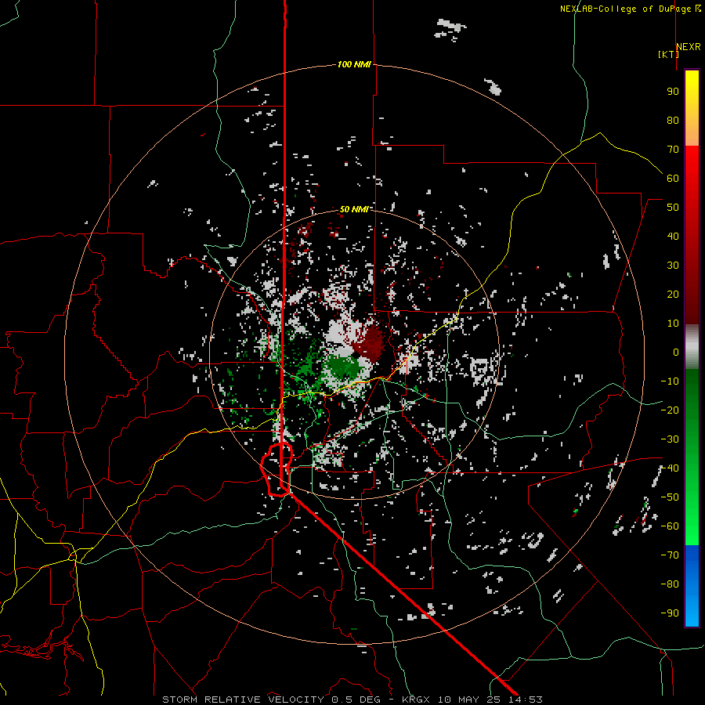Click the positive 50 knot scale label
Screen dimensions: 705x705
click(673, 208)
